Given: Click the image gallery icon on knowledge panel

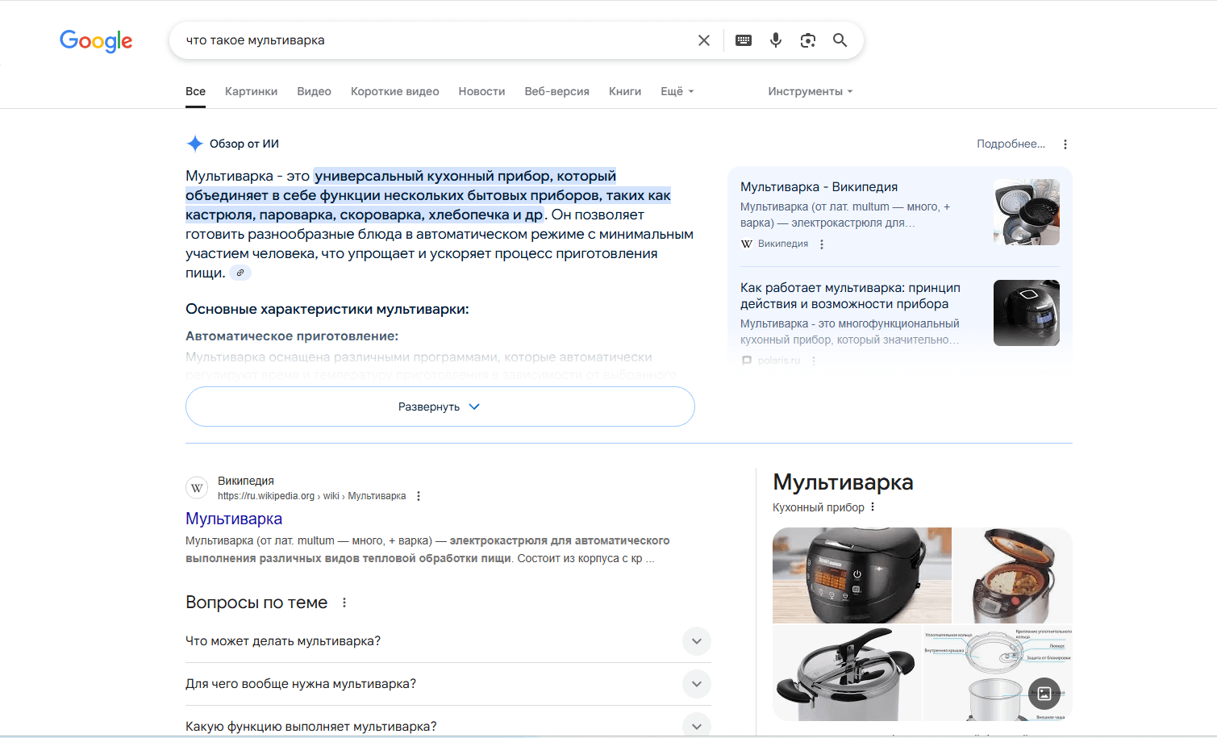Looking at the screenshot, I should pos(1044,694).
